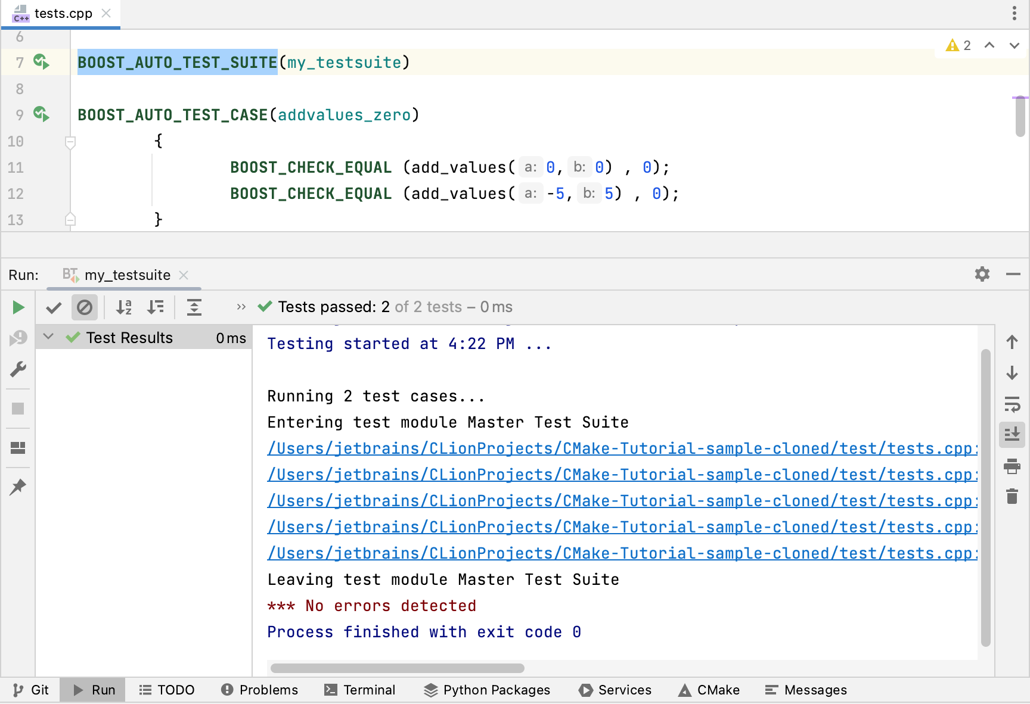Screen dimensions: 1030x704
Task: Open the CMake tool window
Action: 708,690
